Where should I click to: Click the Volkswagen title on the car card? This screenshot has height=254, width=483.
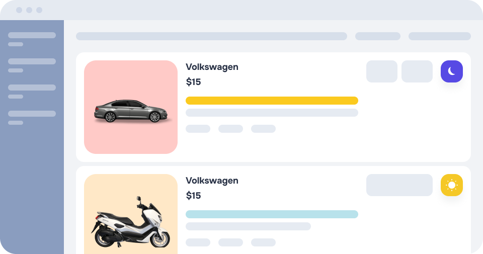(212, 67)
